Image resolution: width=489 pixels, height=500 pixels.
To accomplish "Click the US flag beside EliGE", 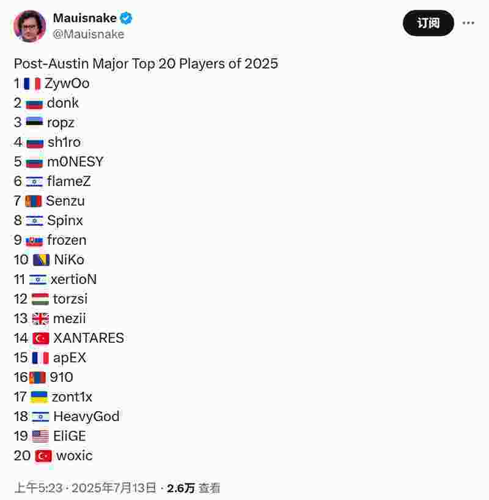I will point(40,436).
